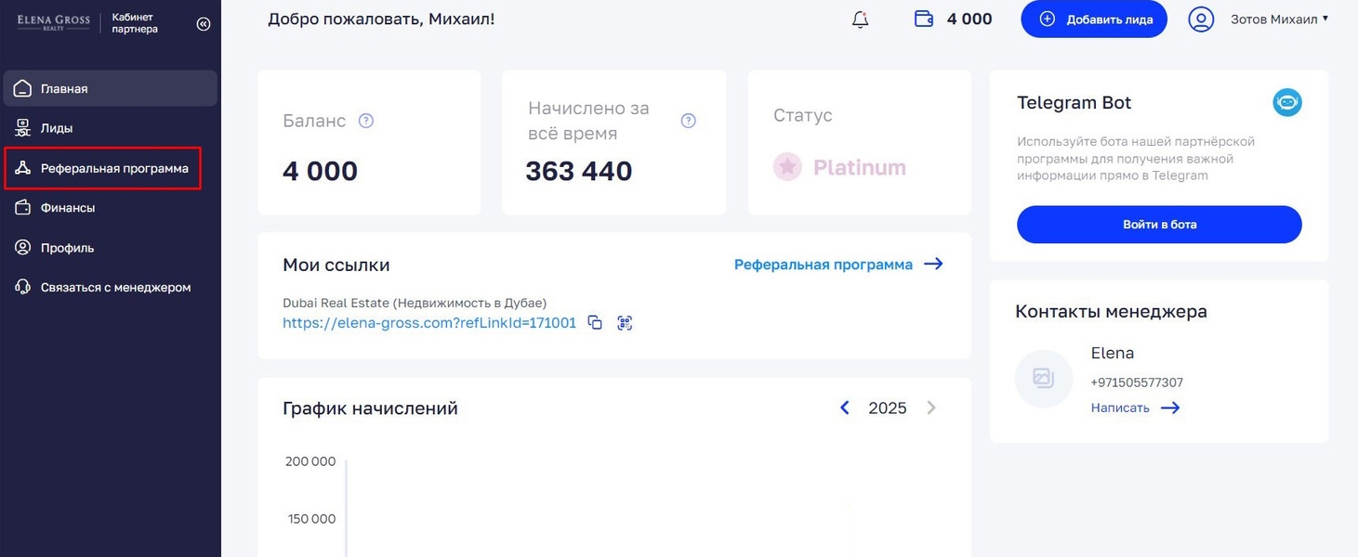Open Лиды in the sidebar

click(57, 128)
